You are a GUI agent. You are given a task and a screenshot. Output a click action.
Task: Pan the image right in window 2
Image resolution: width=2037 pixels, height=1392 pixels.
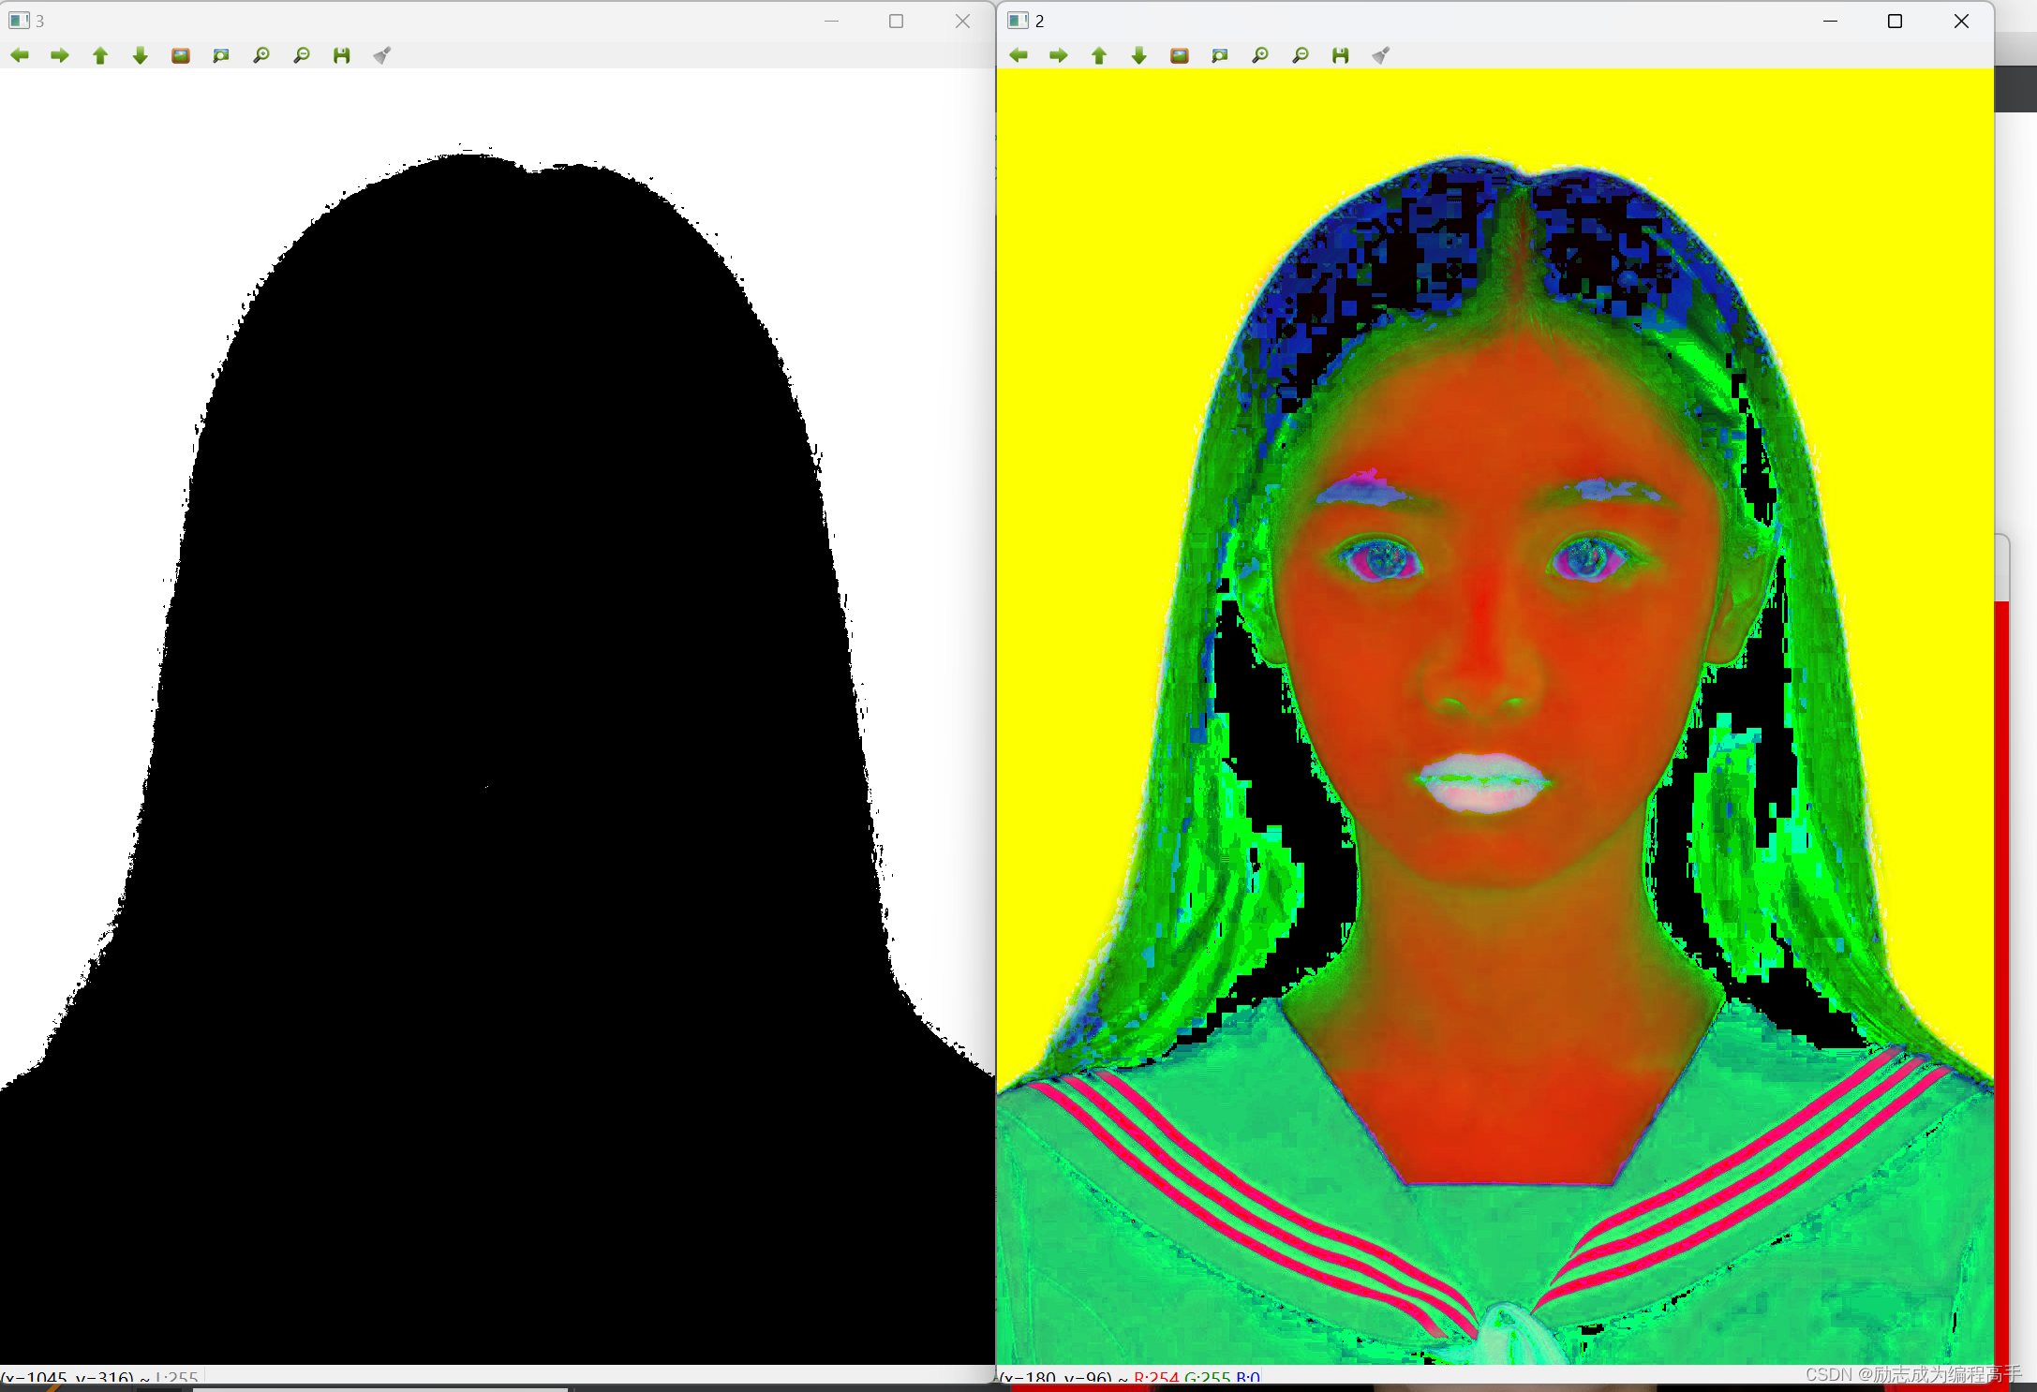tap(1058, 55)
